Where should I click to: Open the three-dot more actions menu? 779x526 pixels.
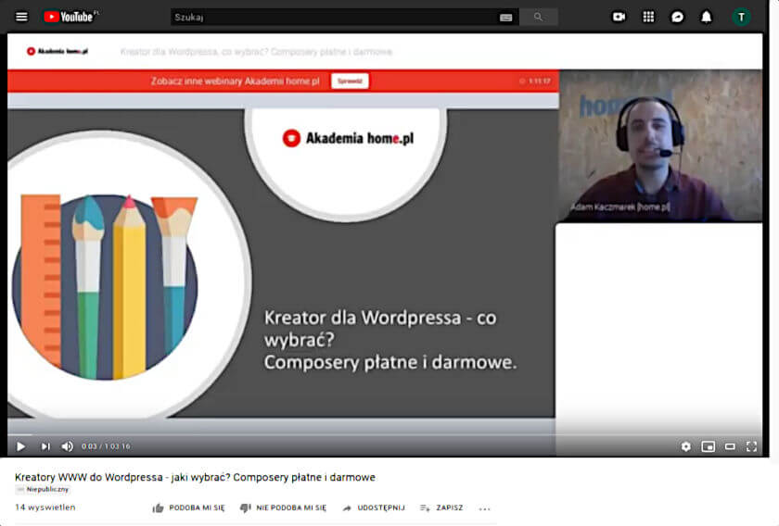pos(485,508)
